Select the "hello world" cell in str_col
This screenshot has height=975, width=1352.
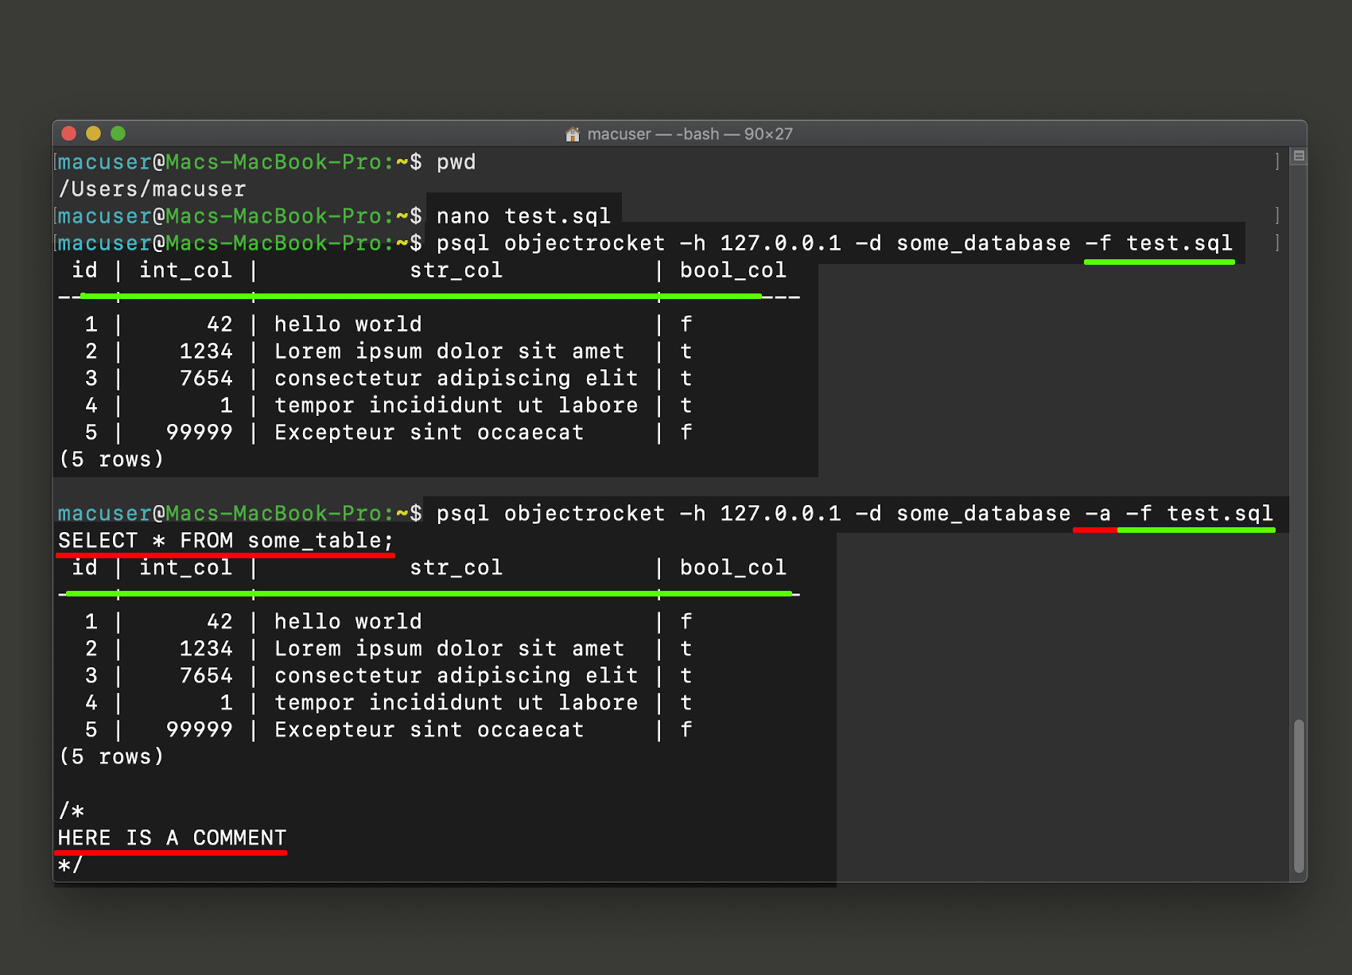tap(348, 324)
